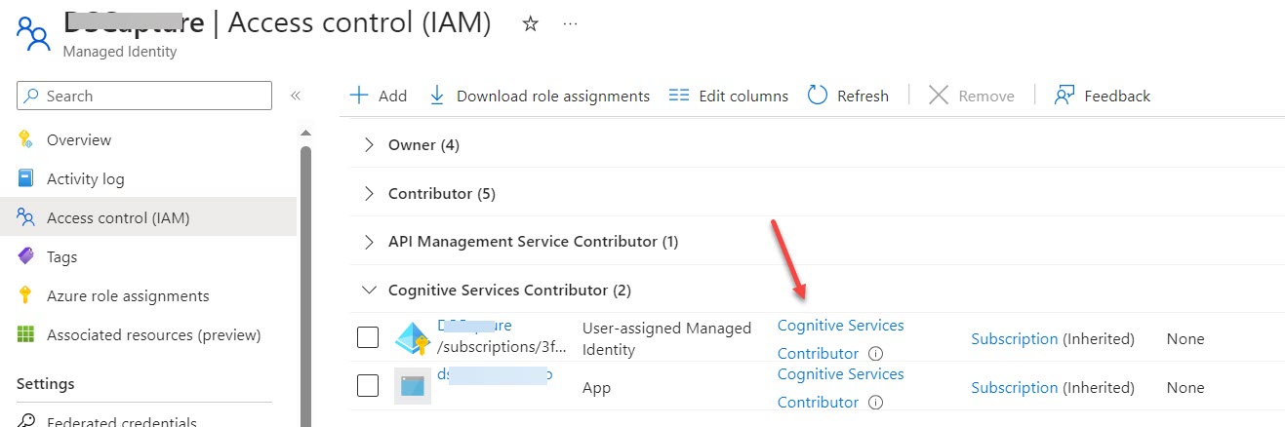Open Subscription link in App row
This screenshot has width=1285, height=427.
point(1014,387)
